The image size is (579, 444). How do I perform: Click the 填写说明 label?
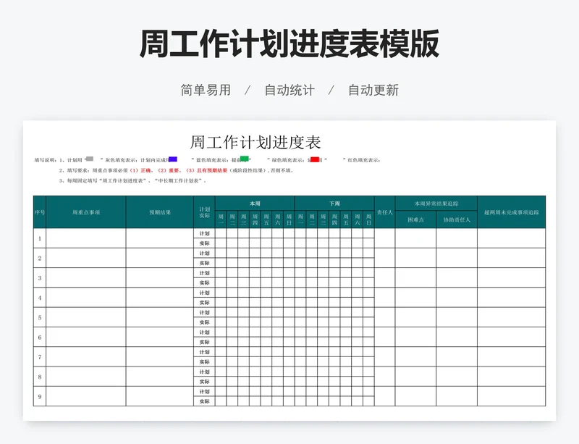(x=46, y=160)
